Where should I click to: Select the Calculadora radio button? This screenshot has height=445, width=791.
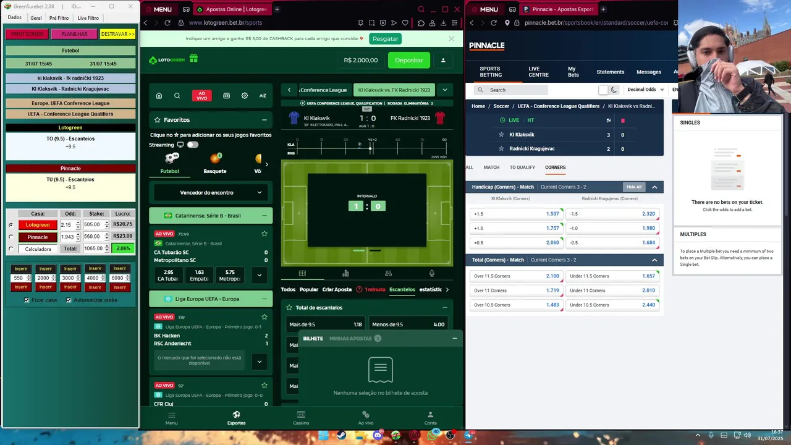[x=11, y=249]
